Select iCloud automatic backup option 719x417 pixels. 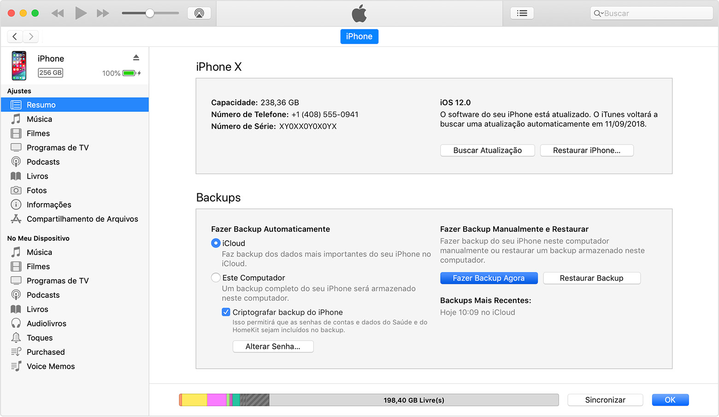pos(216,243)
